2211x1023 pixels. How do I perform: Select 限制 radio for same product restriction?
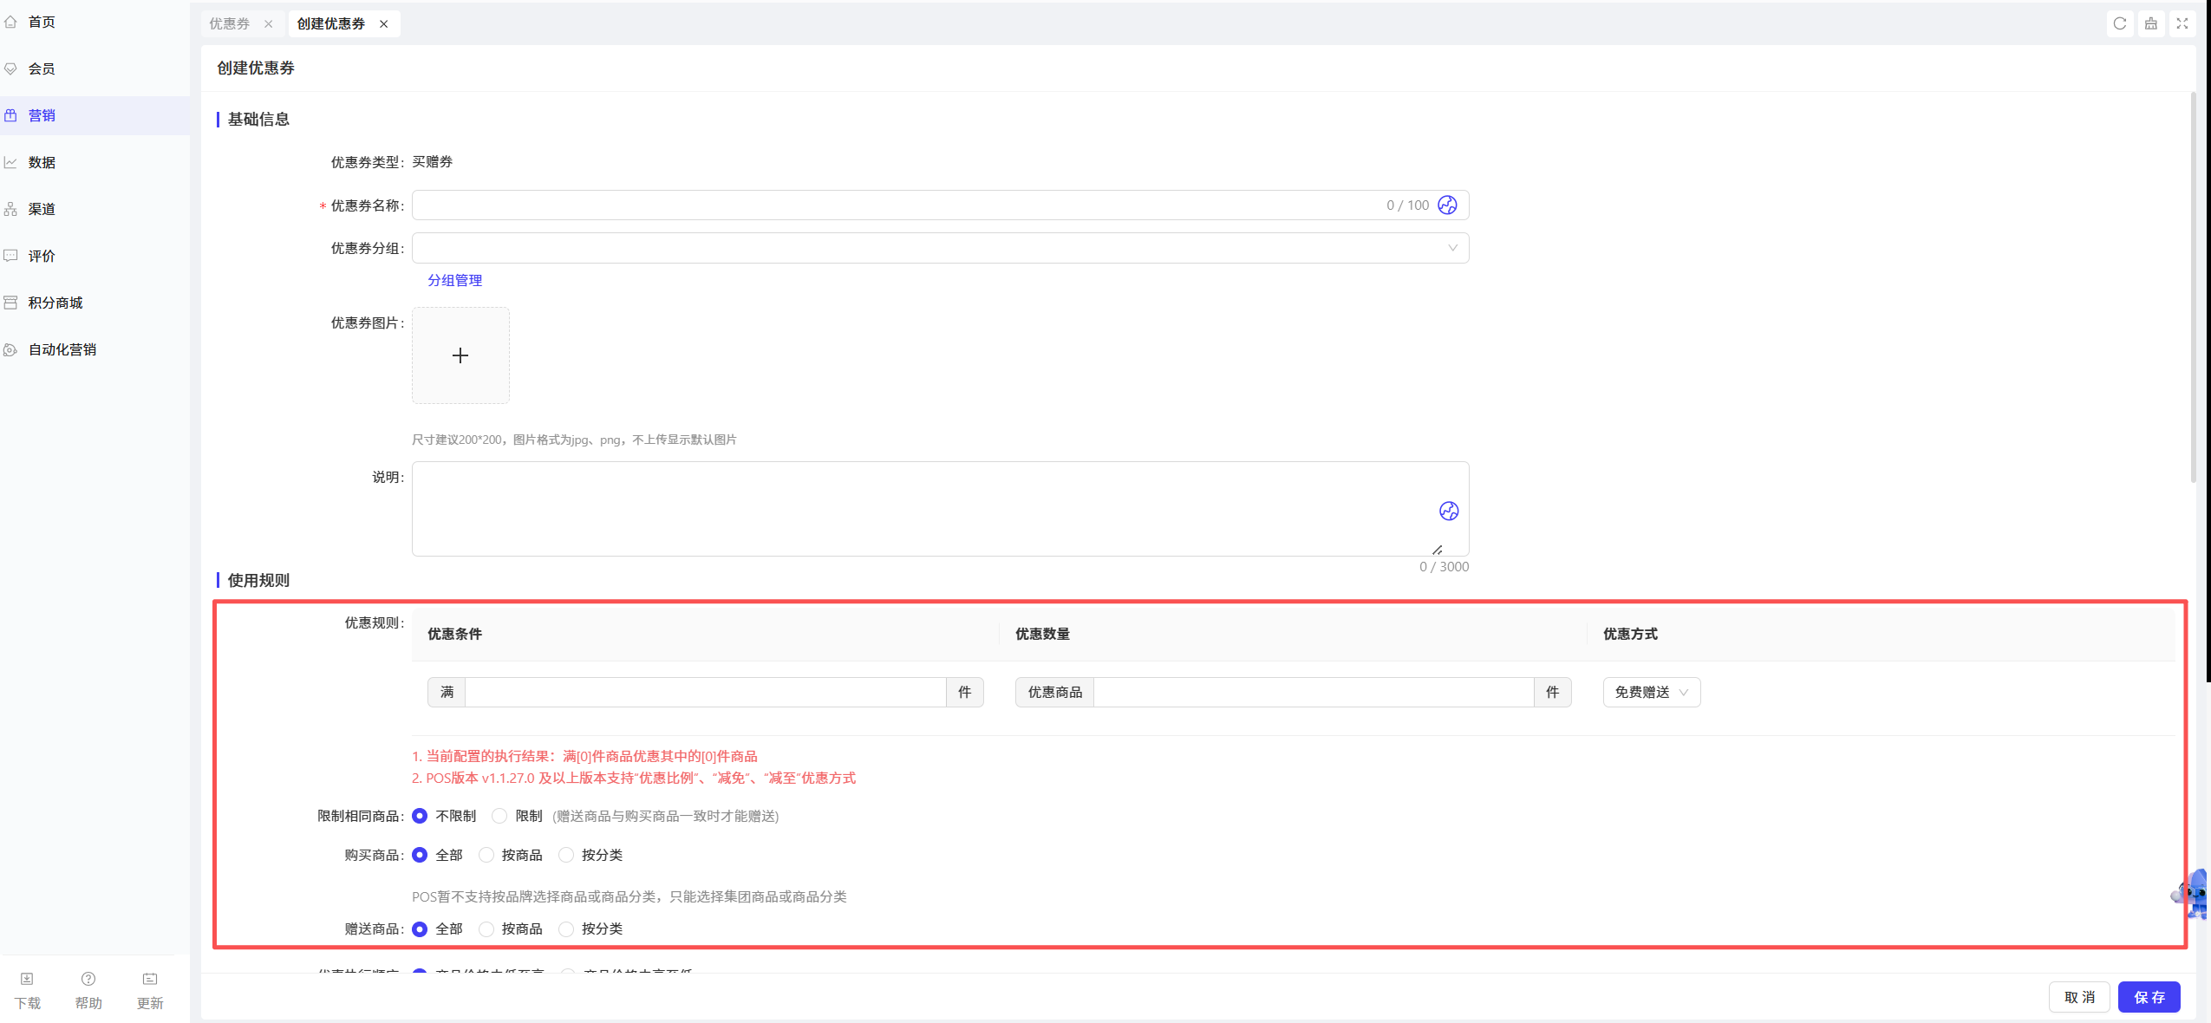[x=499, y=816]
